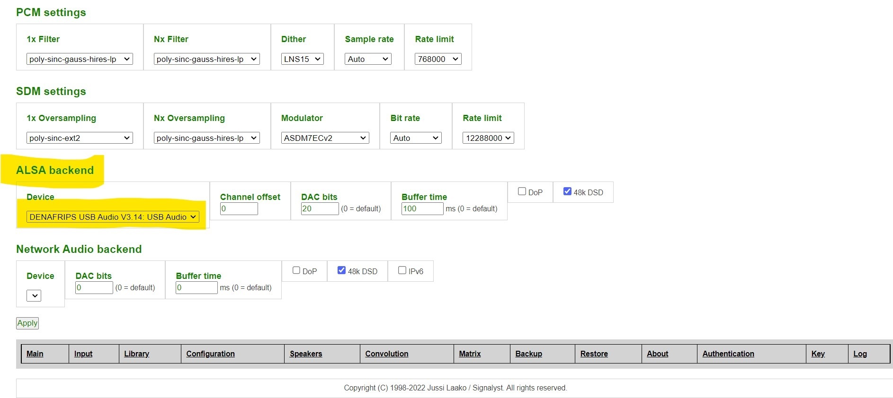
Task: Select the ALSA backend Device dropdown
Action: click(x=113, y=217)
